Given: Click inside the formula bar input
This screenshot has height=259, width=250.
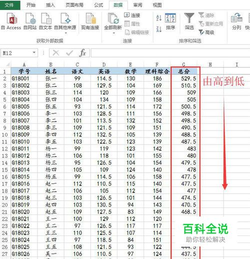Looking at the screenshot, I should point(170,53).
